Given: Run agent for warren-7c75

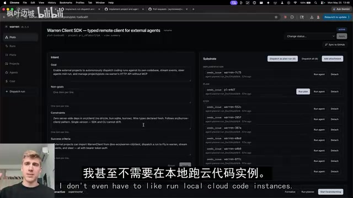Looking at the screenshot, I should 319,74.
